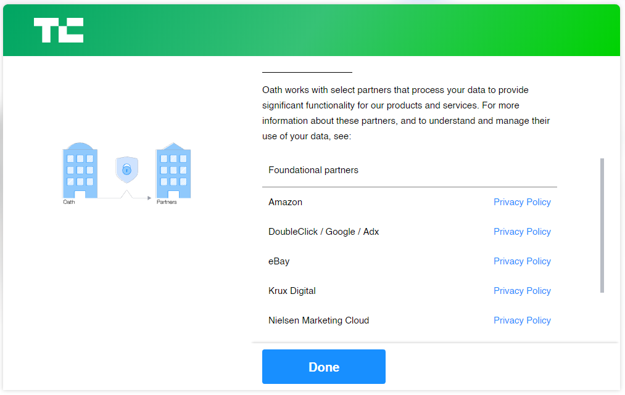Click the blue Done button

coord(324,367)
